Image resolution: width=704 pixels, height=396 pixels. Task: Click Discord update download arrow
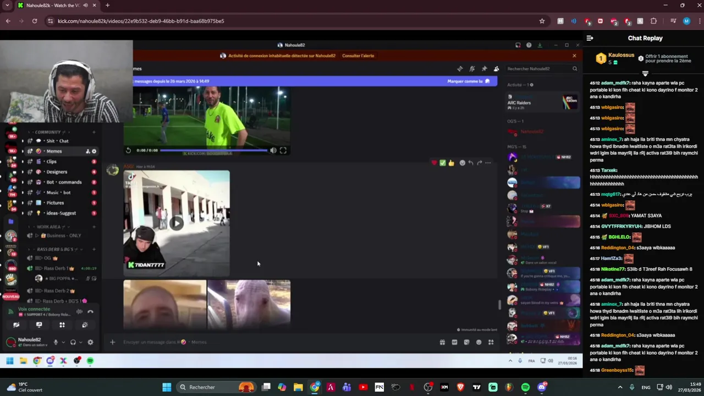(540, 45)
